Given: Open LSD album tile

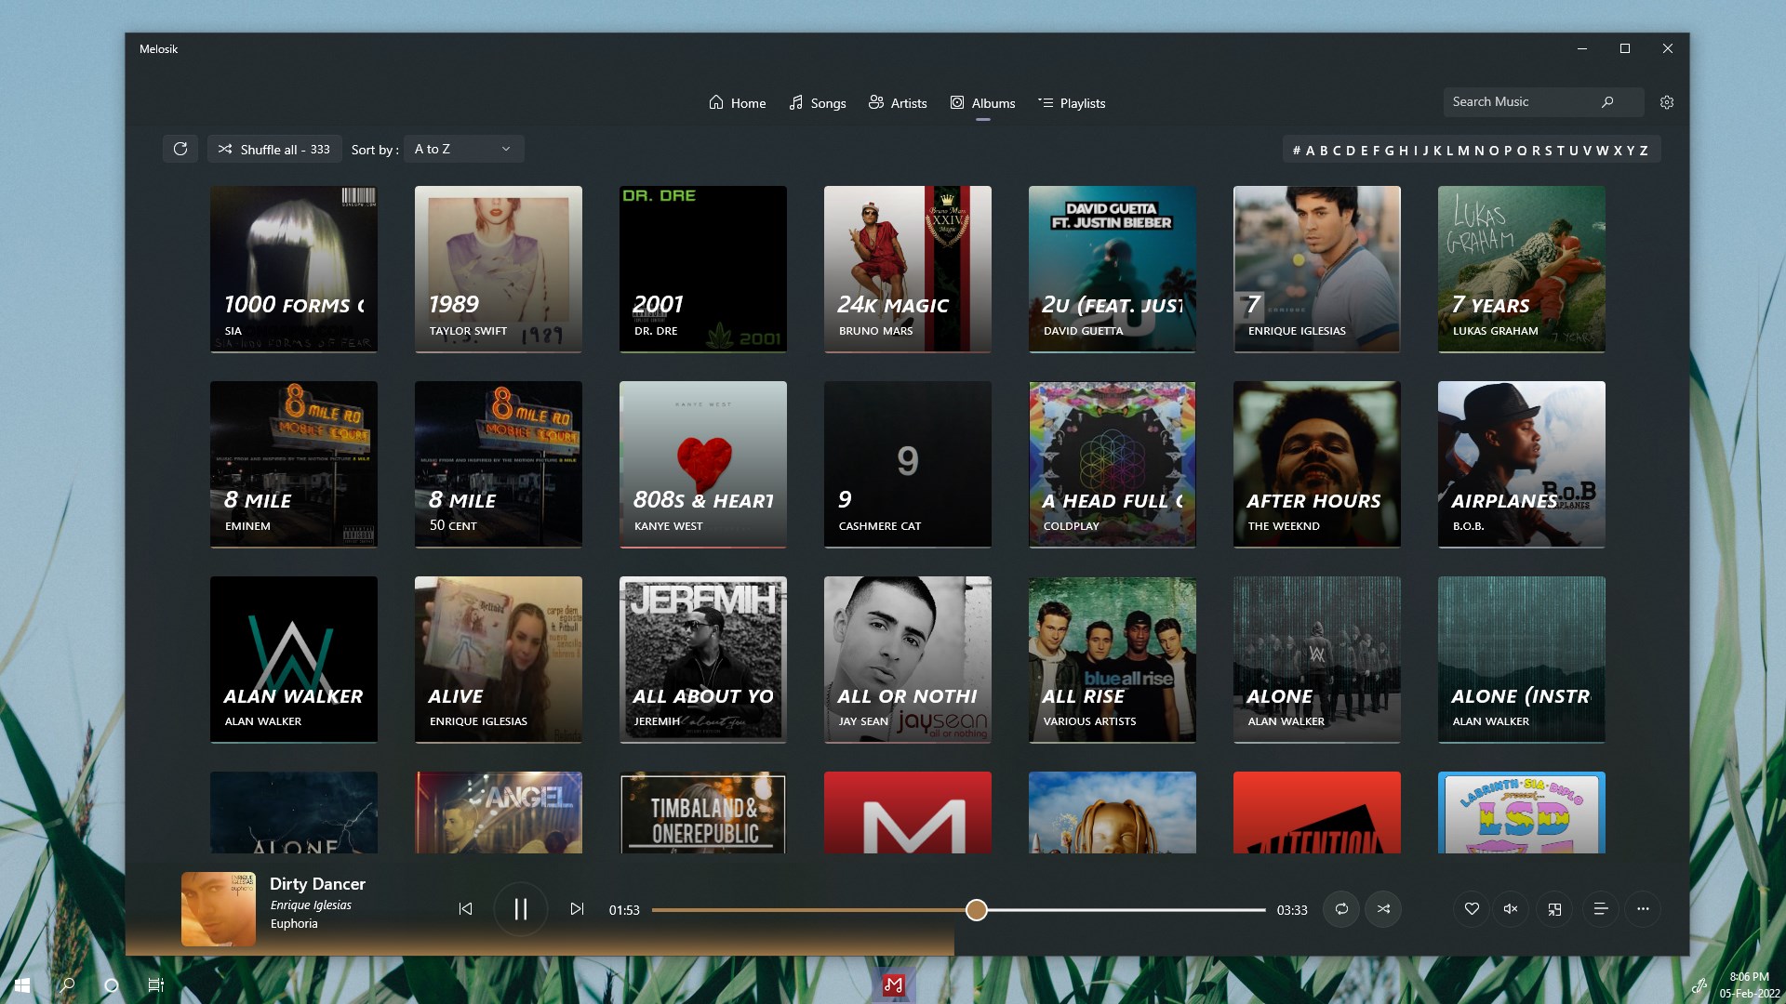Looking at the screenshot, I should [x=1522, y=812].
